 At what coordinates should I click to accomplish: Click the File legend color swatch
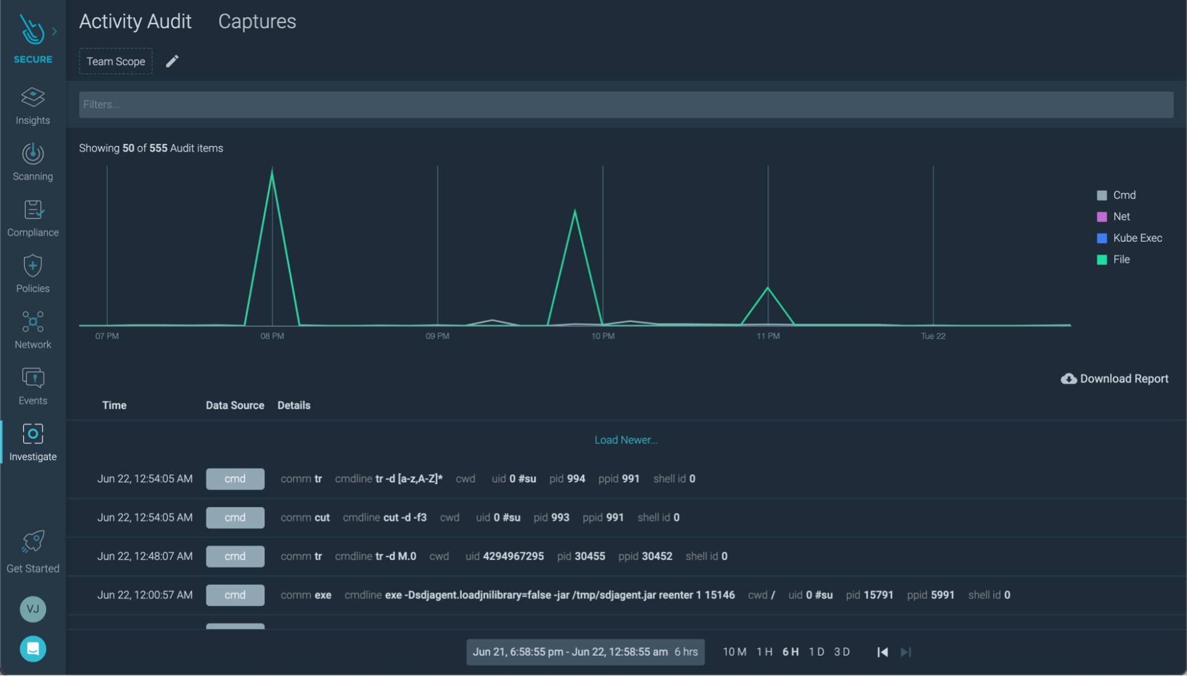coord(1102,260)
